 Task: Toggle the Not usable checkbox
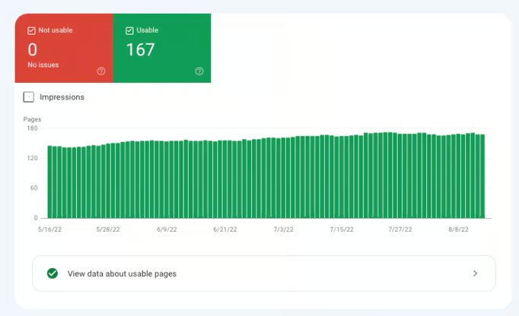pyautogui.click(x=31, y=30)
